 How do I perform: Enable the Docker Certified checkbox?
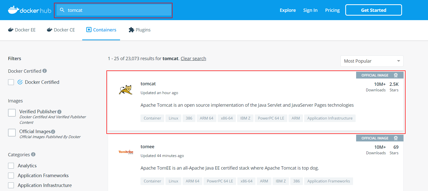tap(11, 82)
